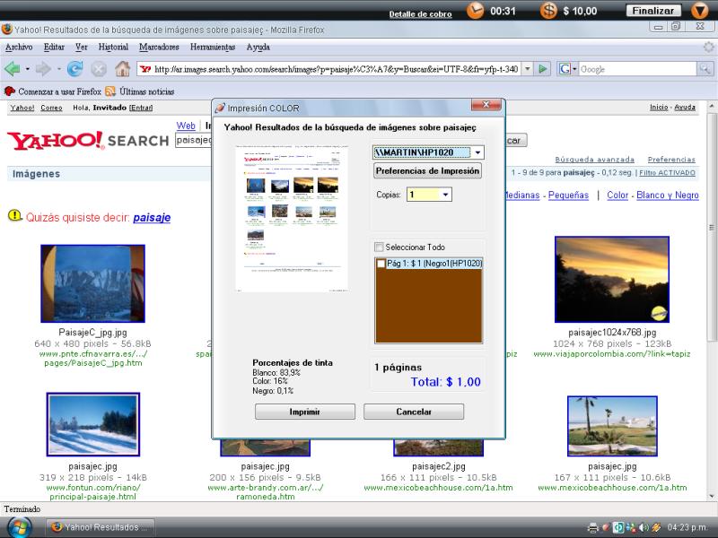
Task: Go to the Firefox Home page icon
Action: [122, 69]
